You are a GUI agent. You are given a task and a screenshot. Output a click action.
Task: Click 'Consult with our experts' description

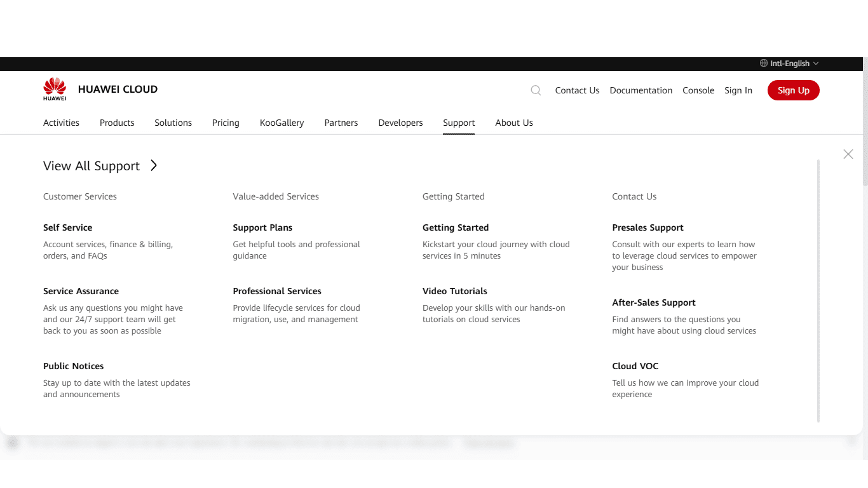coord(684,255)
